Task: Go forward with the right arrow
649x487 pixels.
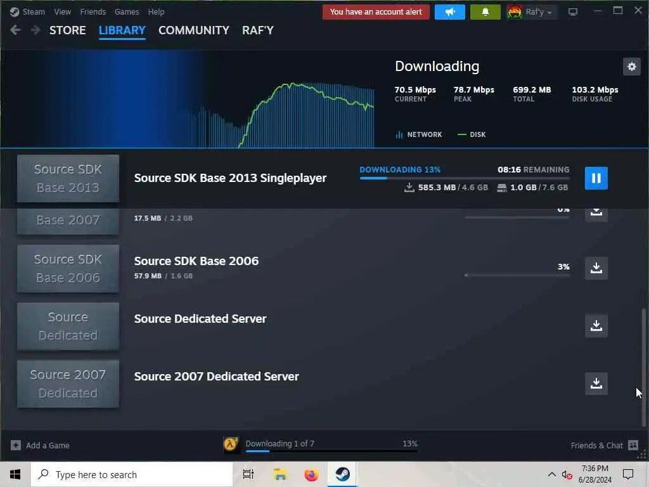Action: coord(35,30)
